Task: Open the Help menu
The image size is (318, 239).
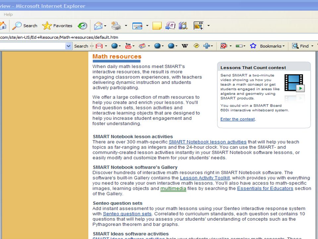Action: tap(8, 14)
